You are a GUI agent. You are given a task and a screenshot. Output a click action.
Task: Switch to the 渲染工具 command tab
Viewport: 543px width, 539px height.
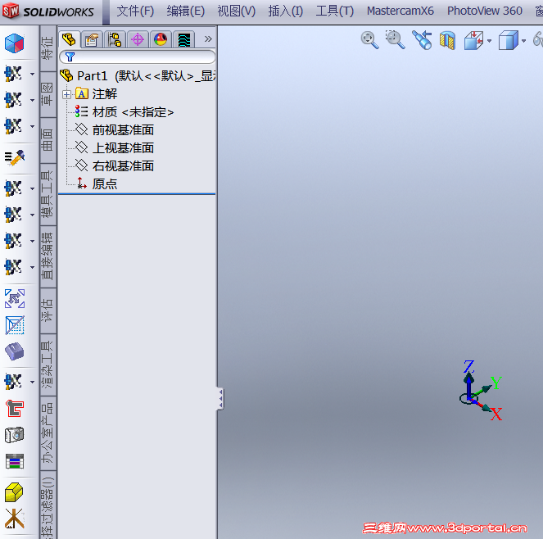point(48,365)
